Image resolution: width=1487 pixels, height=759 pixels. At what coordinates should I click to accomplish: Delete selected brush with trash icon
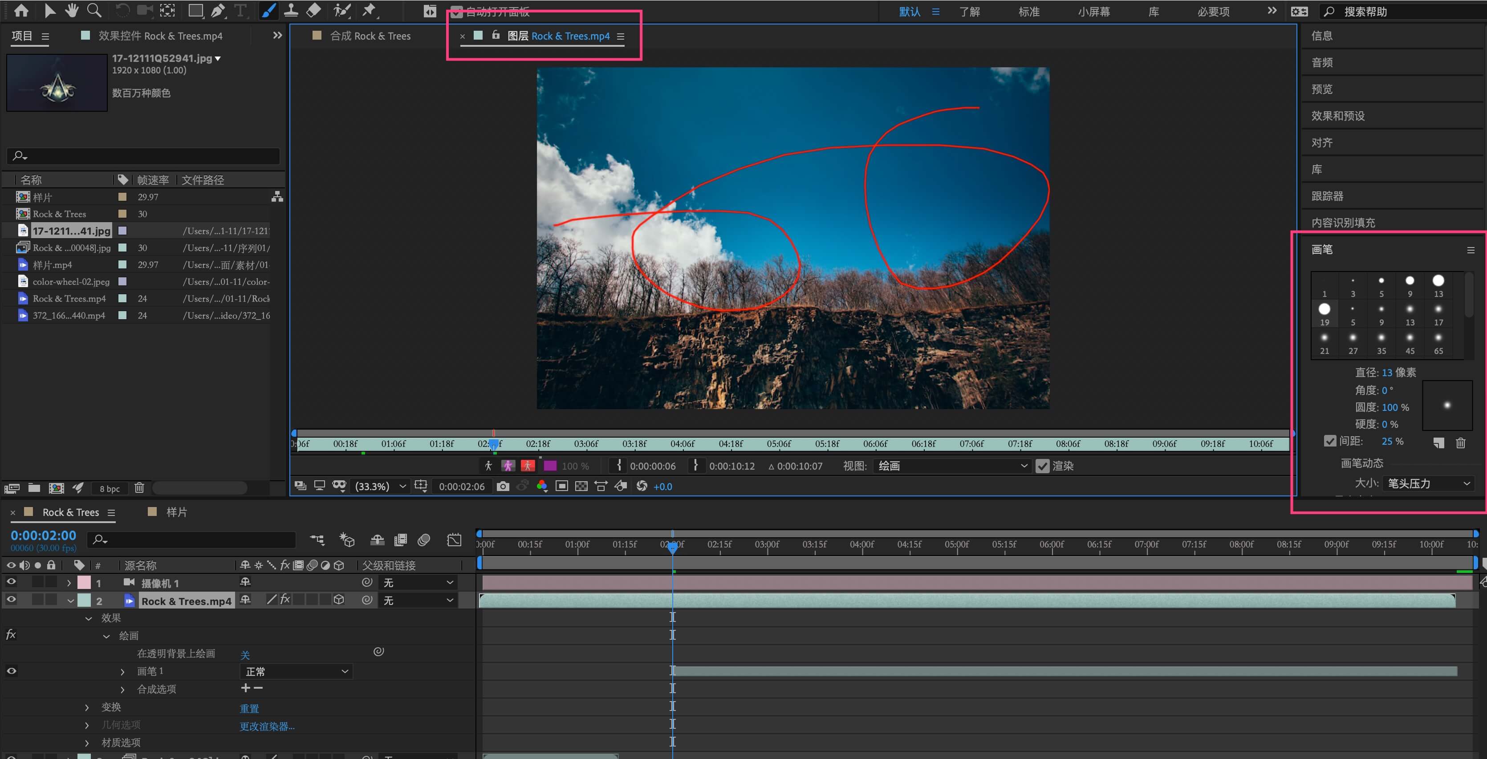point(1460,442)
